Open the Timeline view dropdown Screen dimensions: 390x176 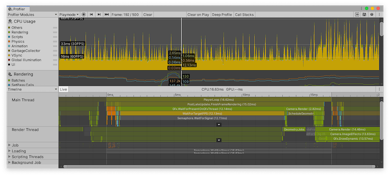(32, 89)
